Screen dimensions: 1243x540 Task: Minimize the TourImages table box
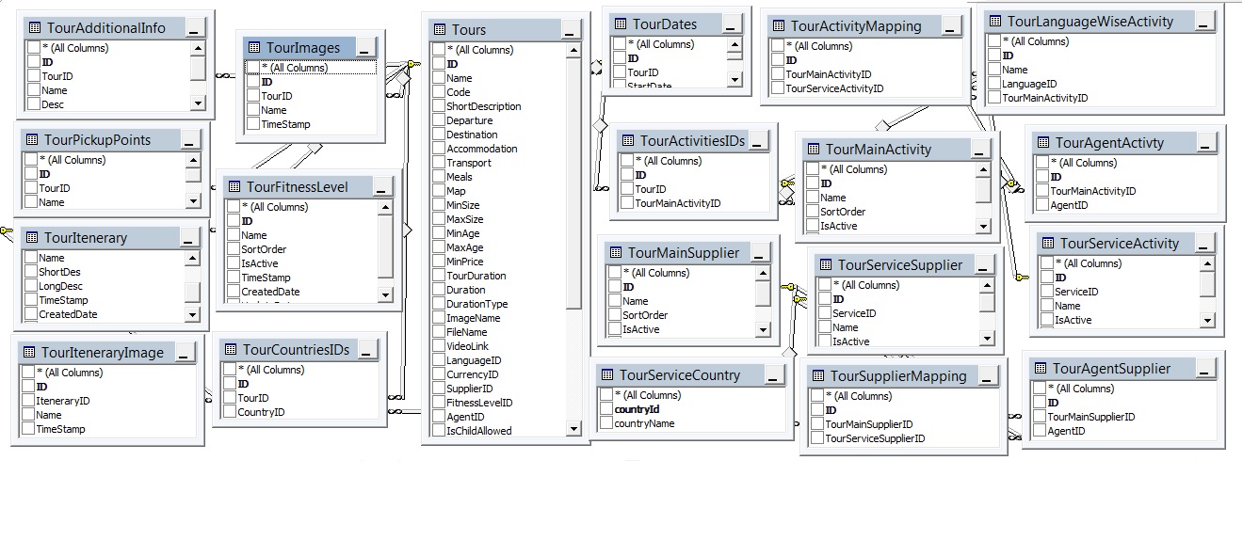tap(365, 48)
